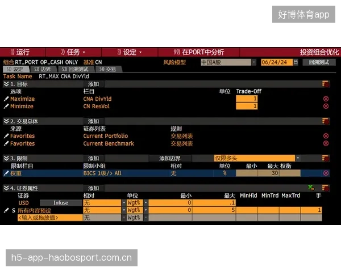Click the 添加边界 button
The height and width of the screenshot is (272, 341).
(170, 158)
